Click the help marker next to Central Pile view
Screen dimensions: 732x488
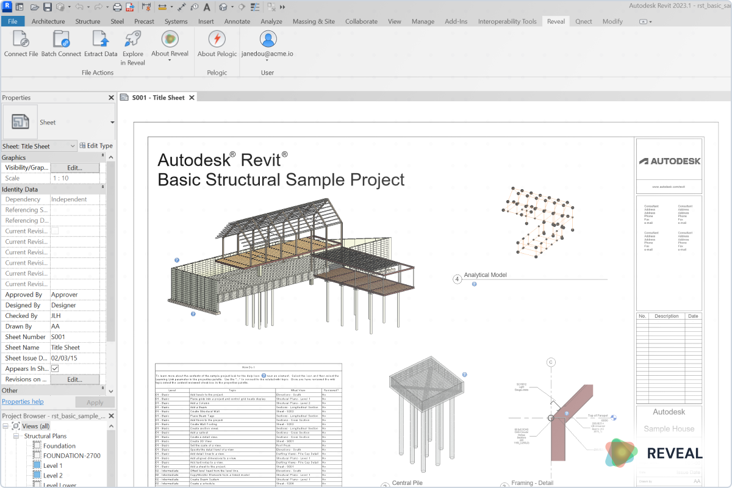coord(464,375)
